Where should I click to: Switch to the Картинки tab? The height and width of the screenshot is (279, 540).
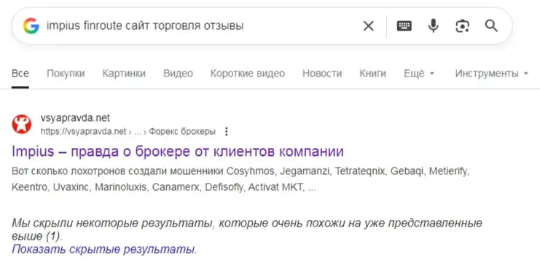tap(124, 74)
